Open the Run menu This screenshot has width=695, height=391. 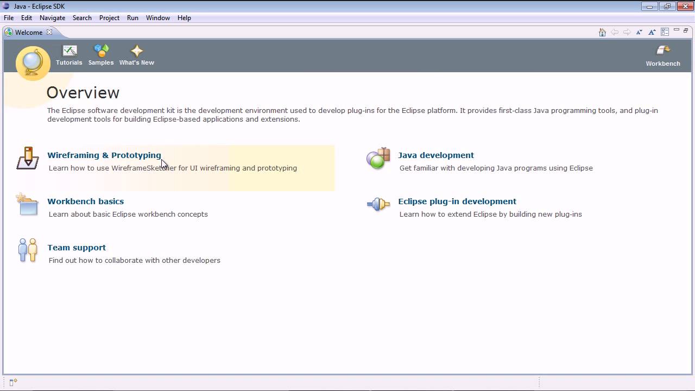[x=132, y=18]
